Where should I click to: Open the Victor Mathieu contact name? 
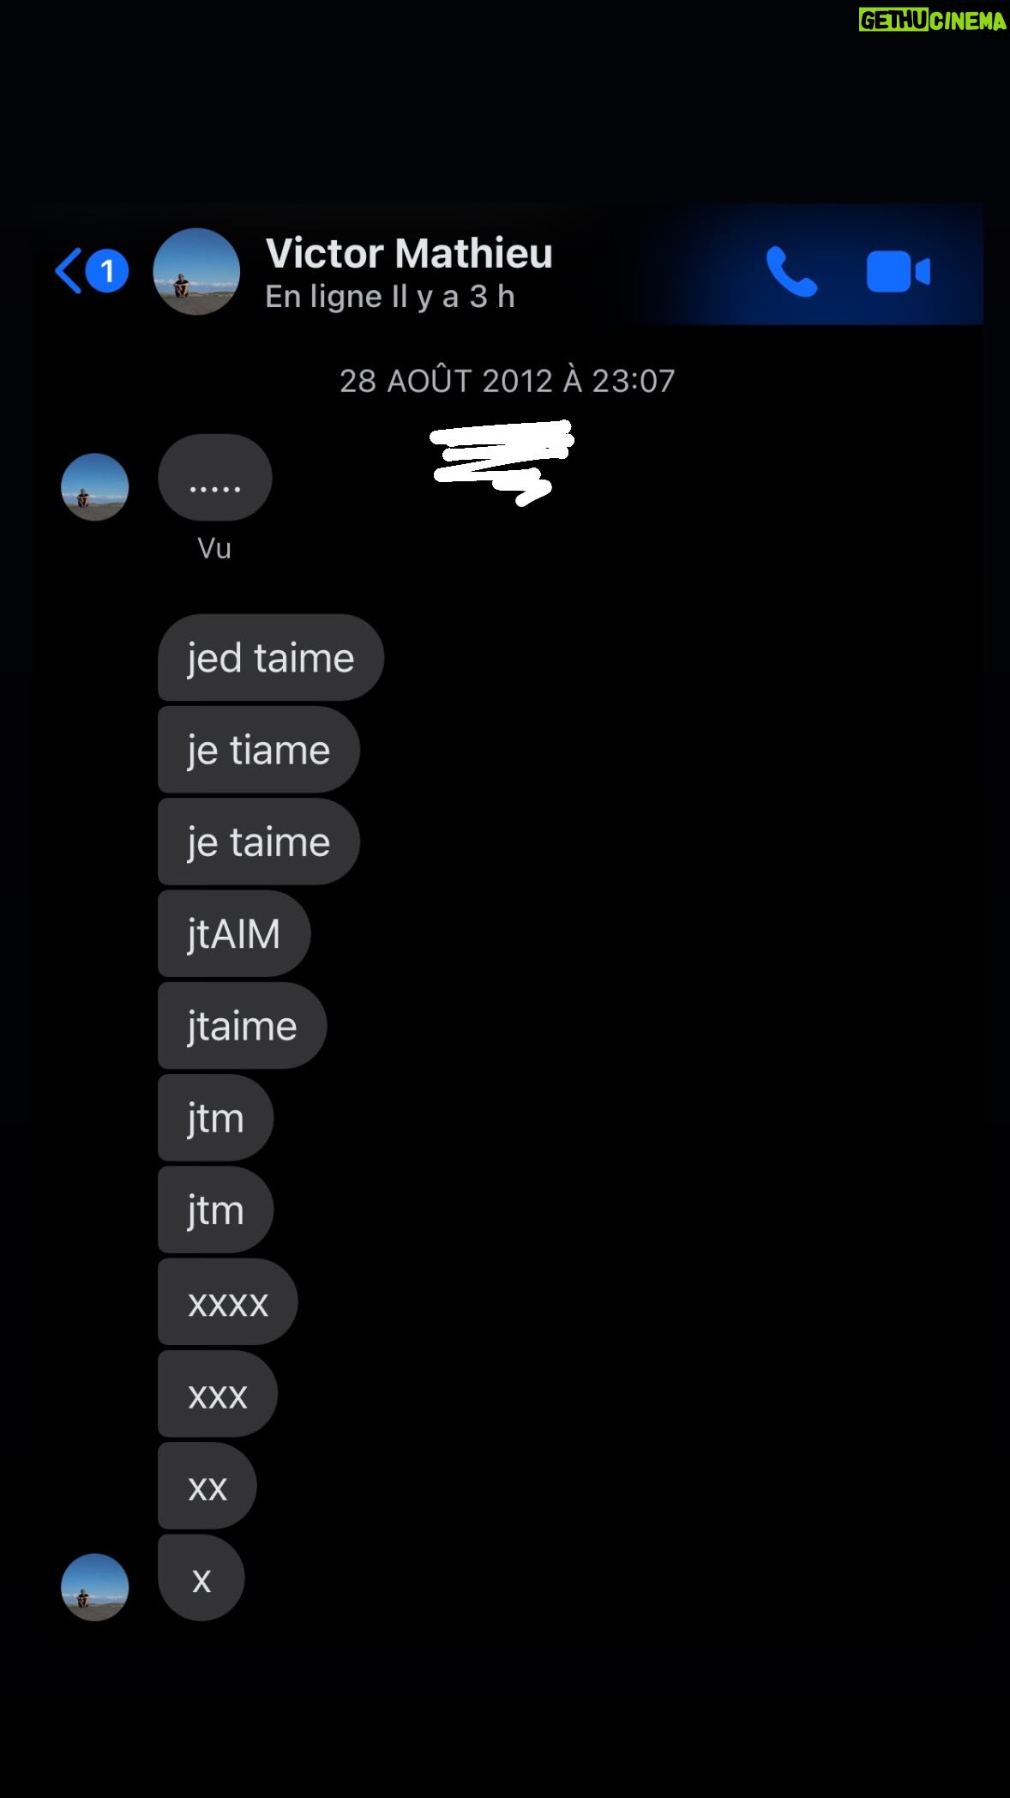409,253
